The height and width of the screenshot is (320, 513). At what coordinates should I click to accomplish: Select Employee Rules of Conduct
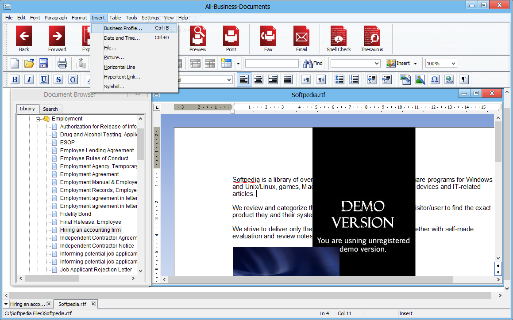(94, 158)
